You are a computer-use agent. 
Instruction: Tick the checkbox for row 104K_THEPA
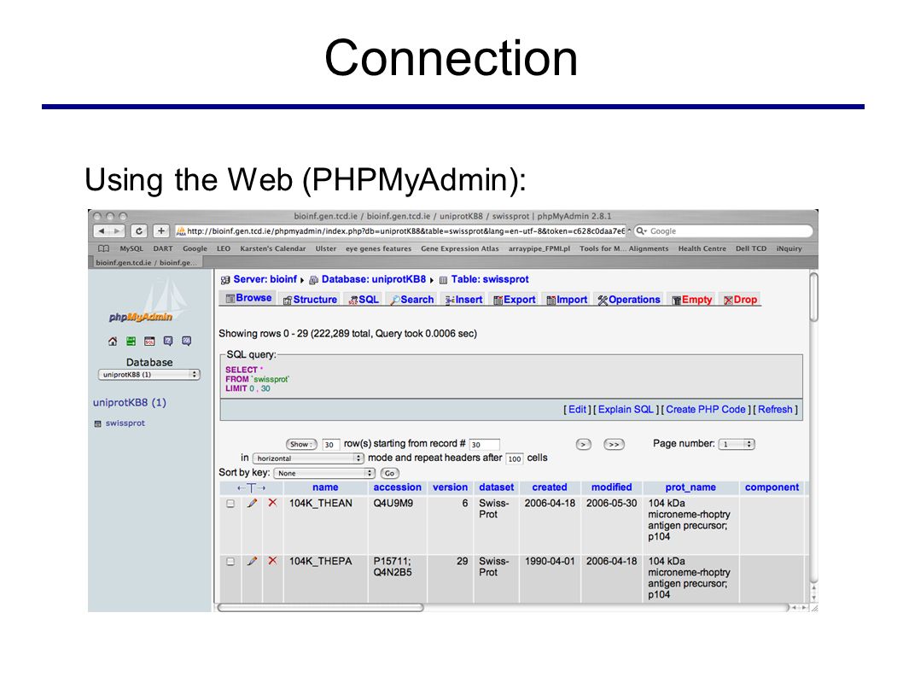[230, 562]
